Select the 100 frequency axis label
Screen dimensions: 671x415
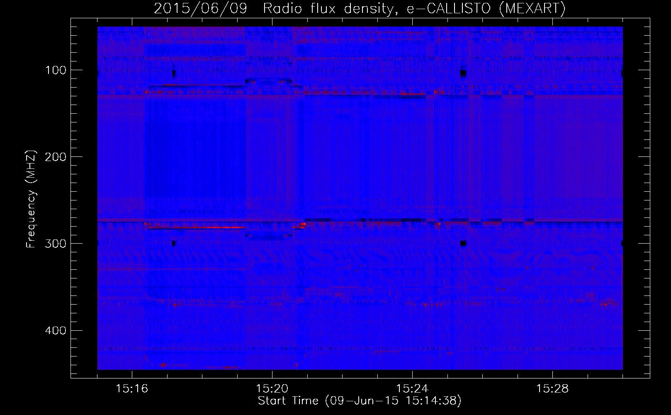[x=56, y=70]
